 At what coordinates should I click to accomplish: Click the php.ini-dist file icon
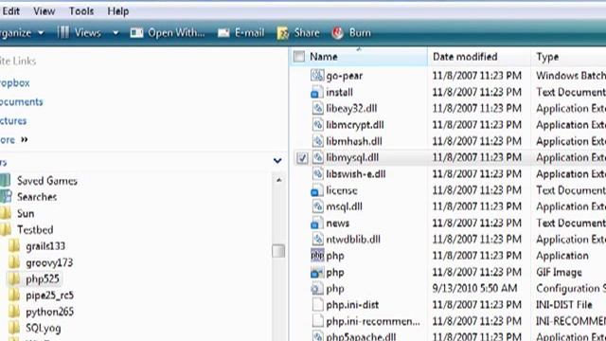click(x=317, y=305)
